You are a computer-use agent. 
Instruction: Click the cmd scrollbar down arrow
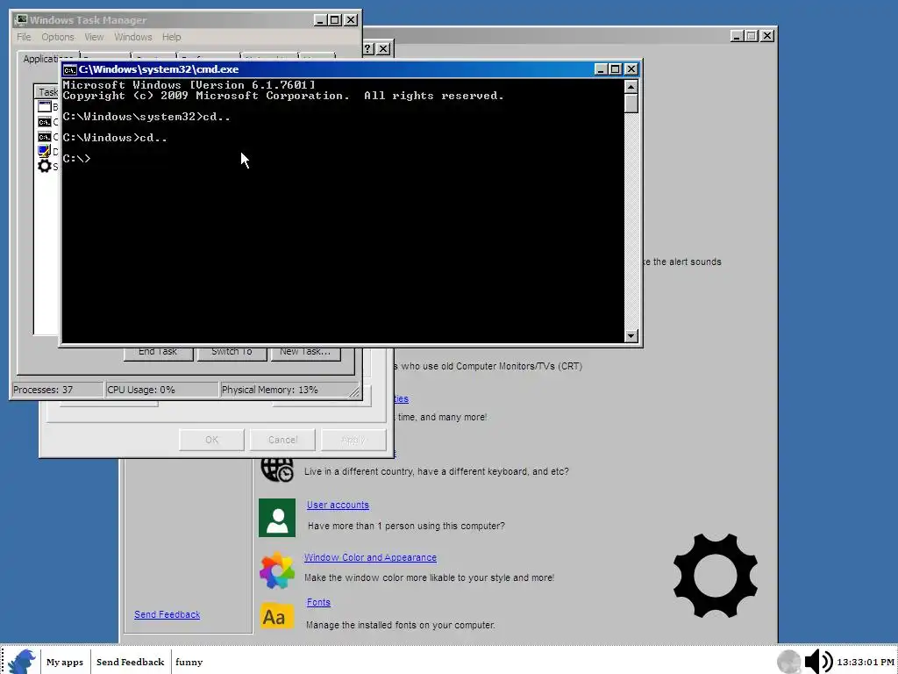click(x=631, y=336)
